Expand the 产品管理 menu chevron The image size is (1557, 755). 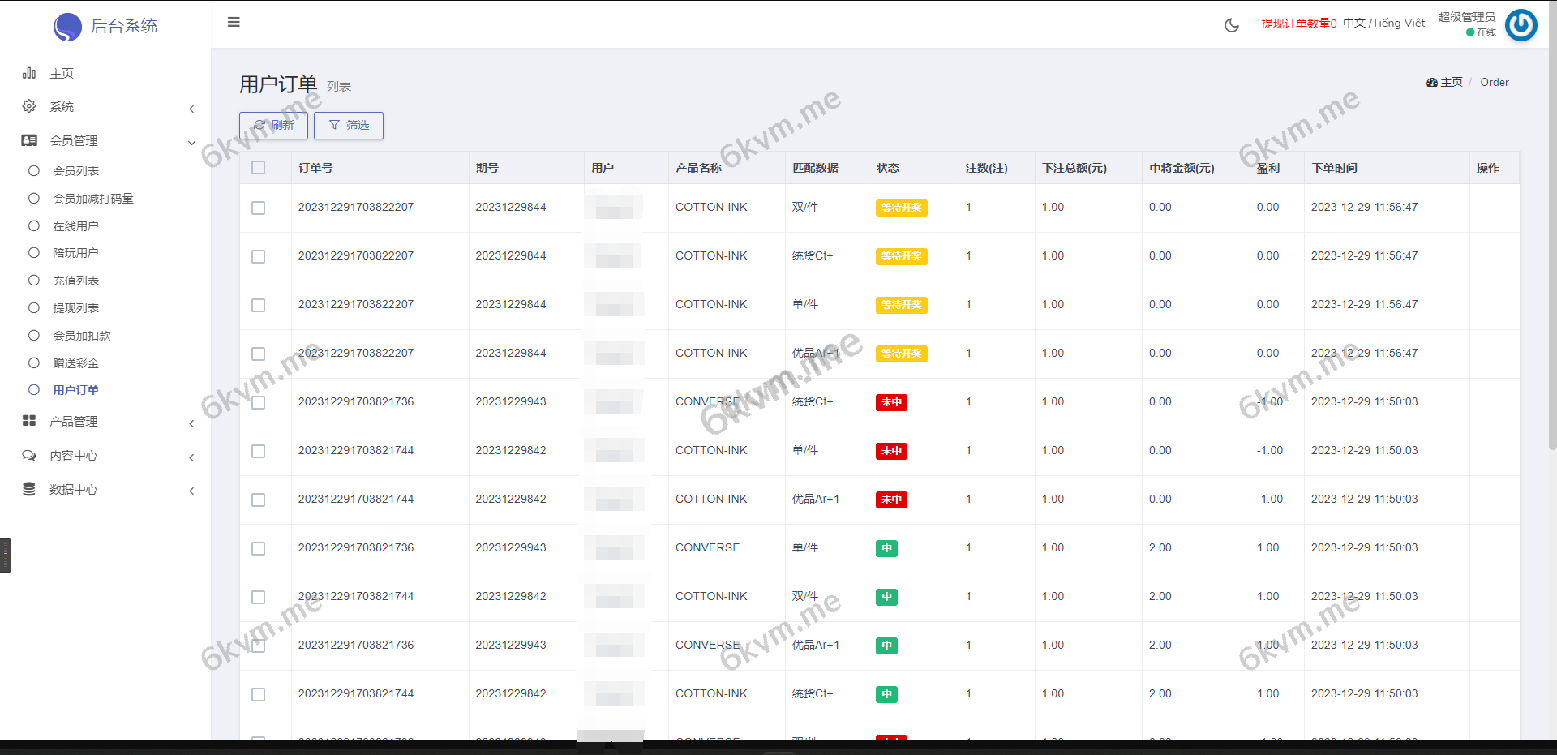tap(191, 423)
